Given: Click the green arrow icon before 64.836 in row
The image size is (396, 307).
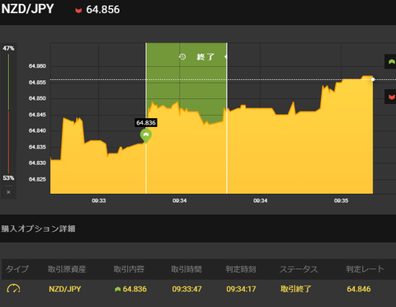Looking at the screenshot, I should click(x=118, y=289).
